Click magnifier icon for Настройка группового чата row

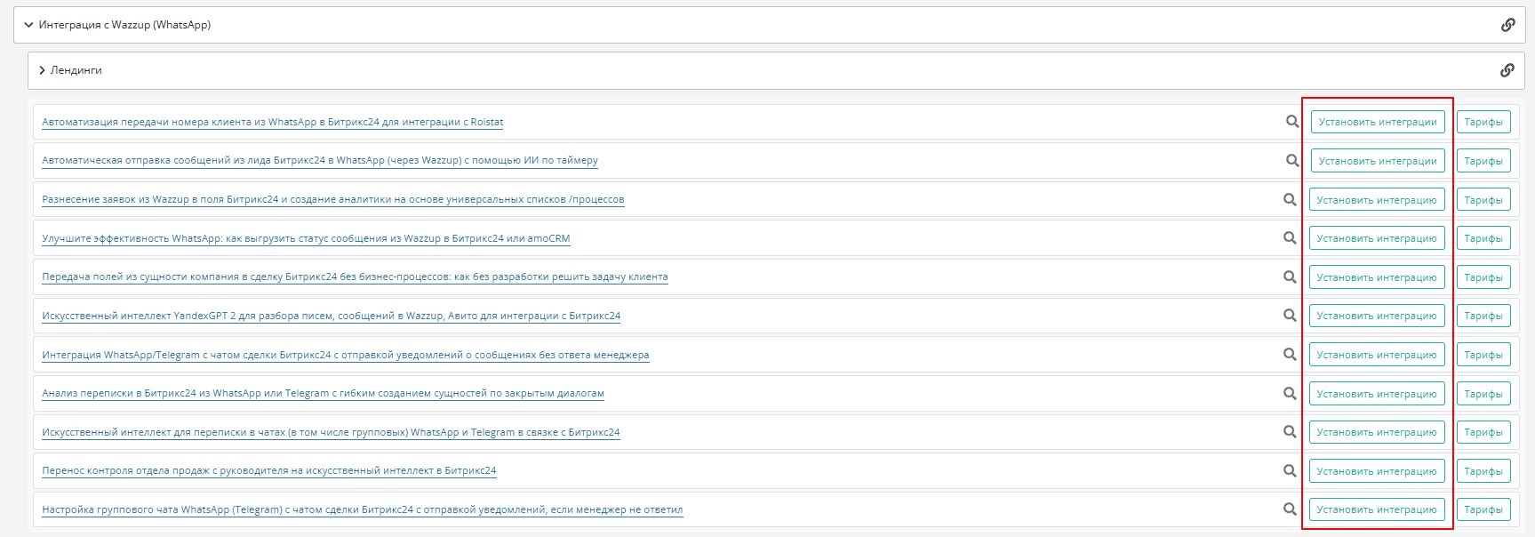click(1290, 509)
